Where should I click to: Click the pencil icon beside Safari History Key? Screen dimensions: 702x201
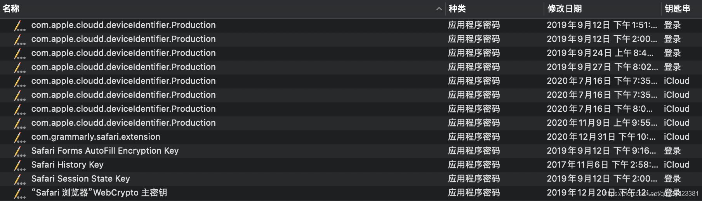19,165
